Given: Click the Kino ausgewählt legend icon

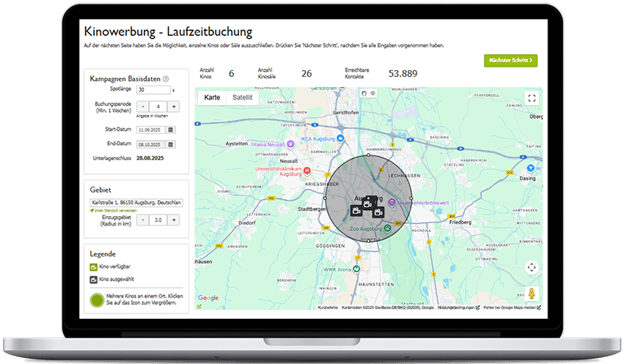Looking at the screenshot, I should pyautogui.click(x=93, y=279).
